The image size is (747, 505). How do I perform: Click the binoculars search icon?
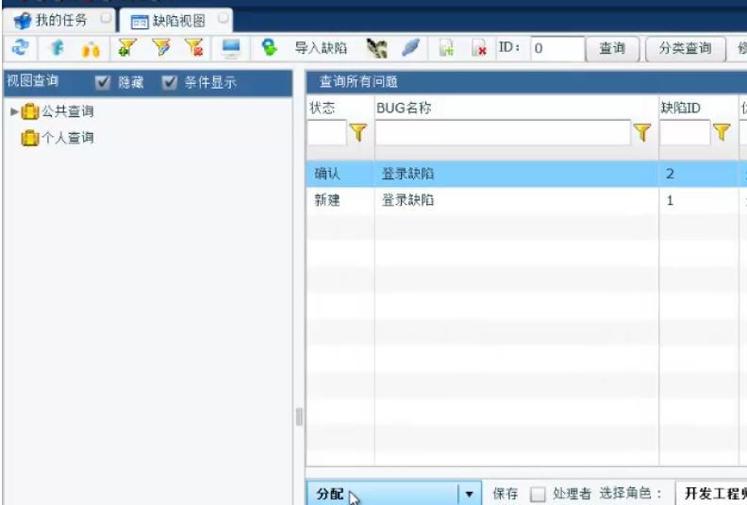click(x=91, y=49)
